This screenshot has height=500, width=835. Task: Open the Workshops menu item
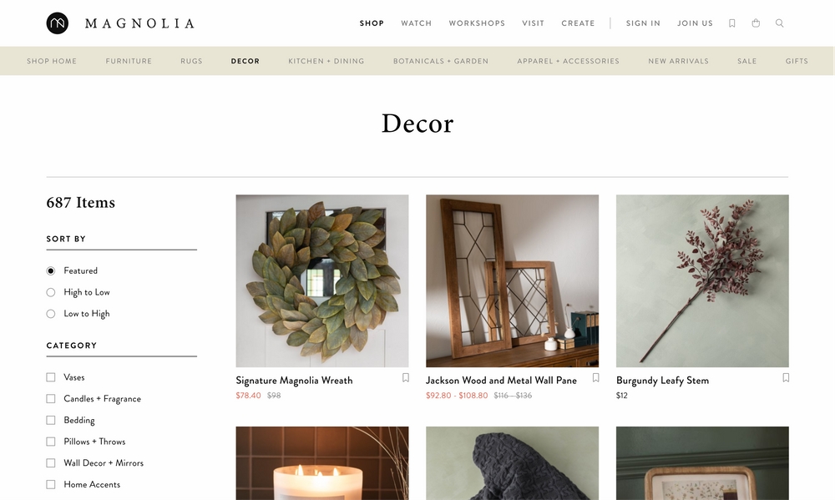click(x=477, y=23)
